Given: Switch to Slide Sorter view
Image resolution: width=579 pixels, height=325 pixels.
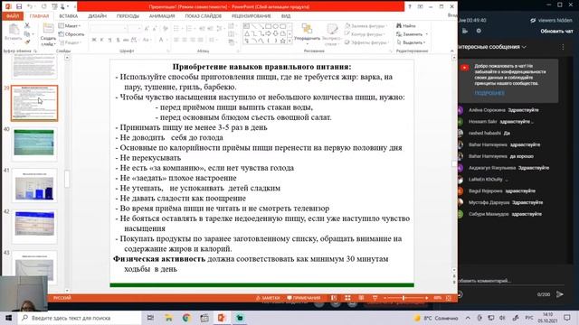Looking at the screenshot, I should pos(347,298).
